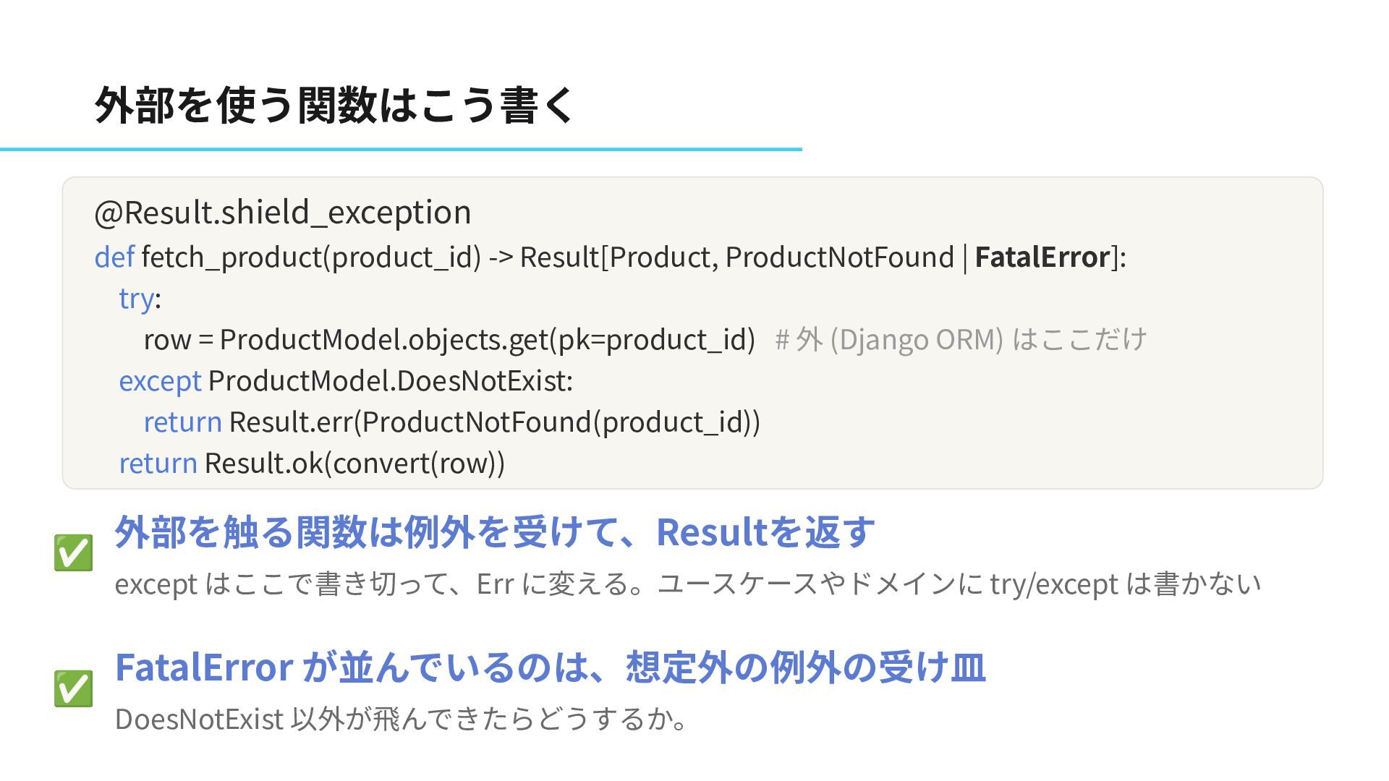Viewport: 1389px width, 781px height.
Task: Click fetch_product function name in signature
Action: tap(231, 257)
